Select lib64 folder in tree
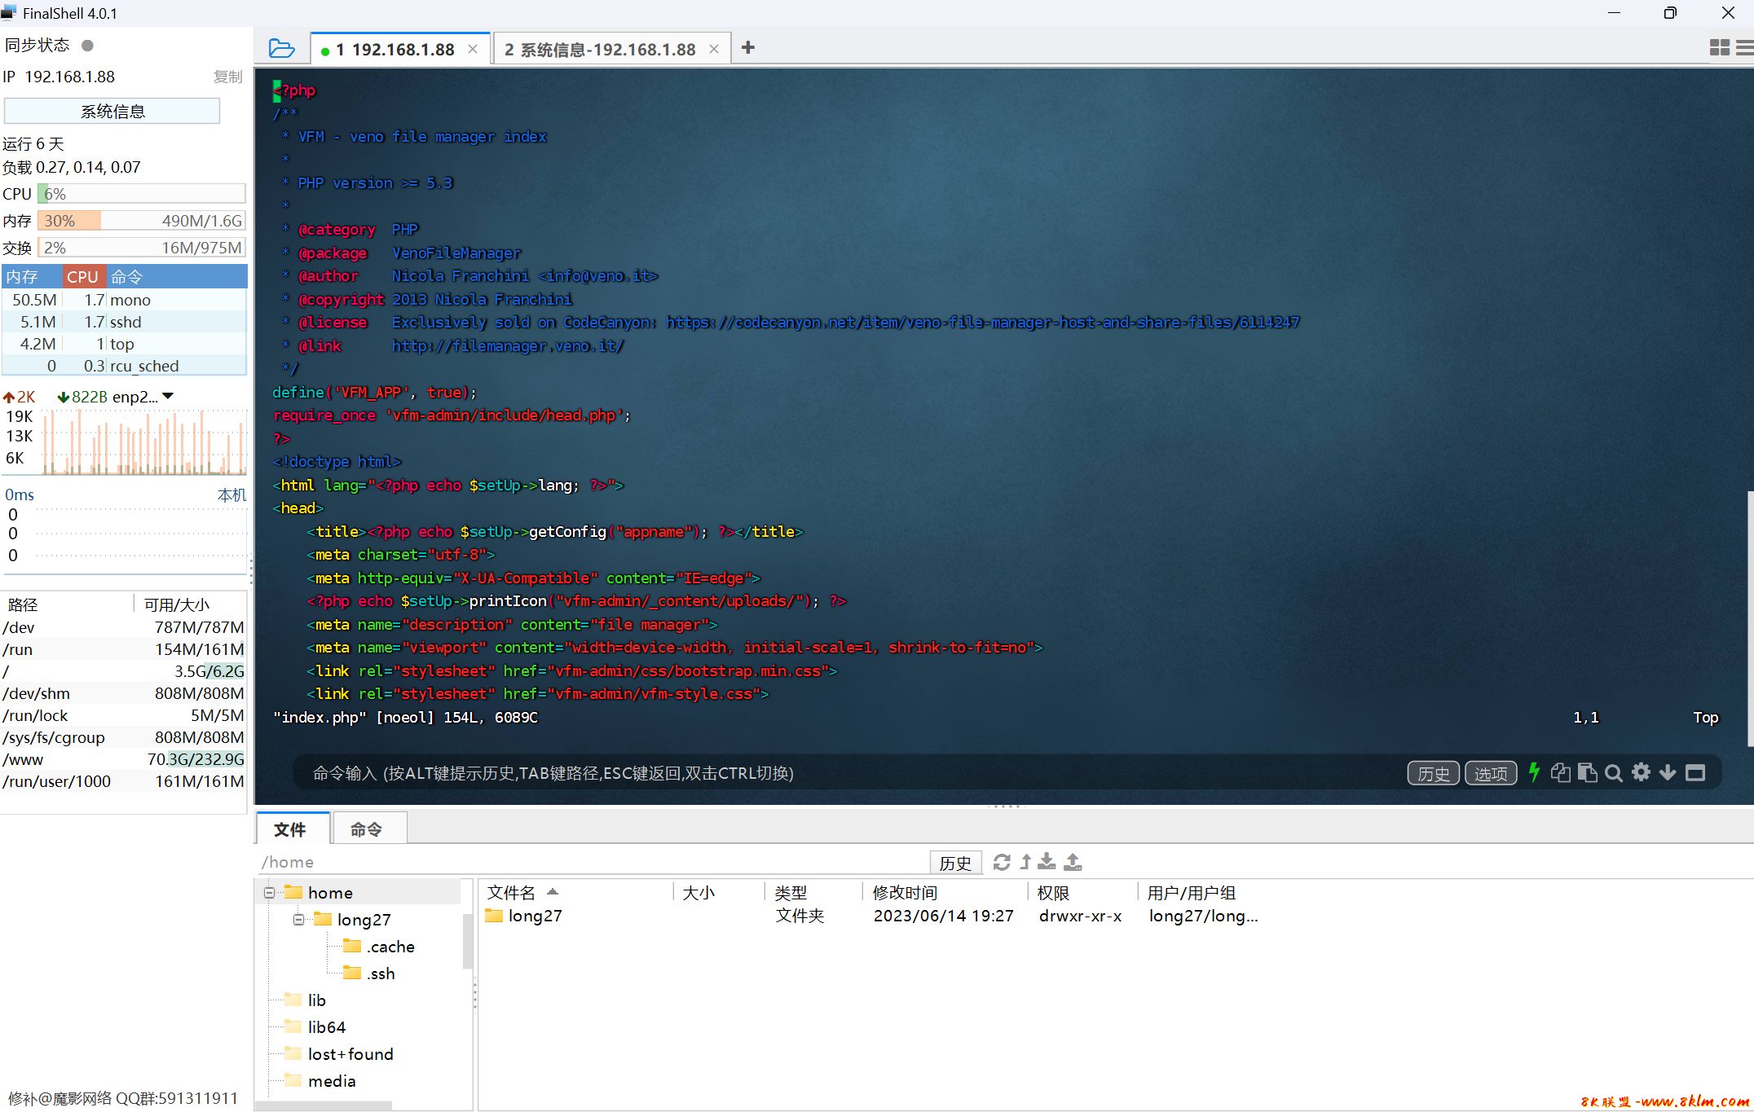 pos(315,1027)
